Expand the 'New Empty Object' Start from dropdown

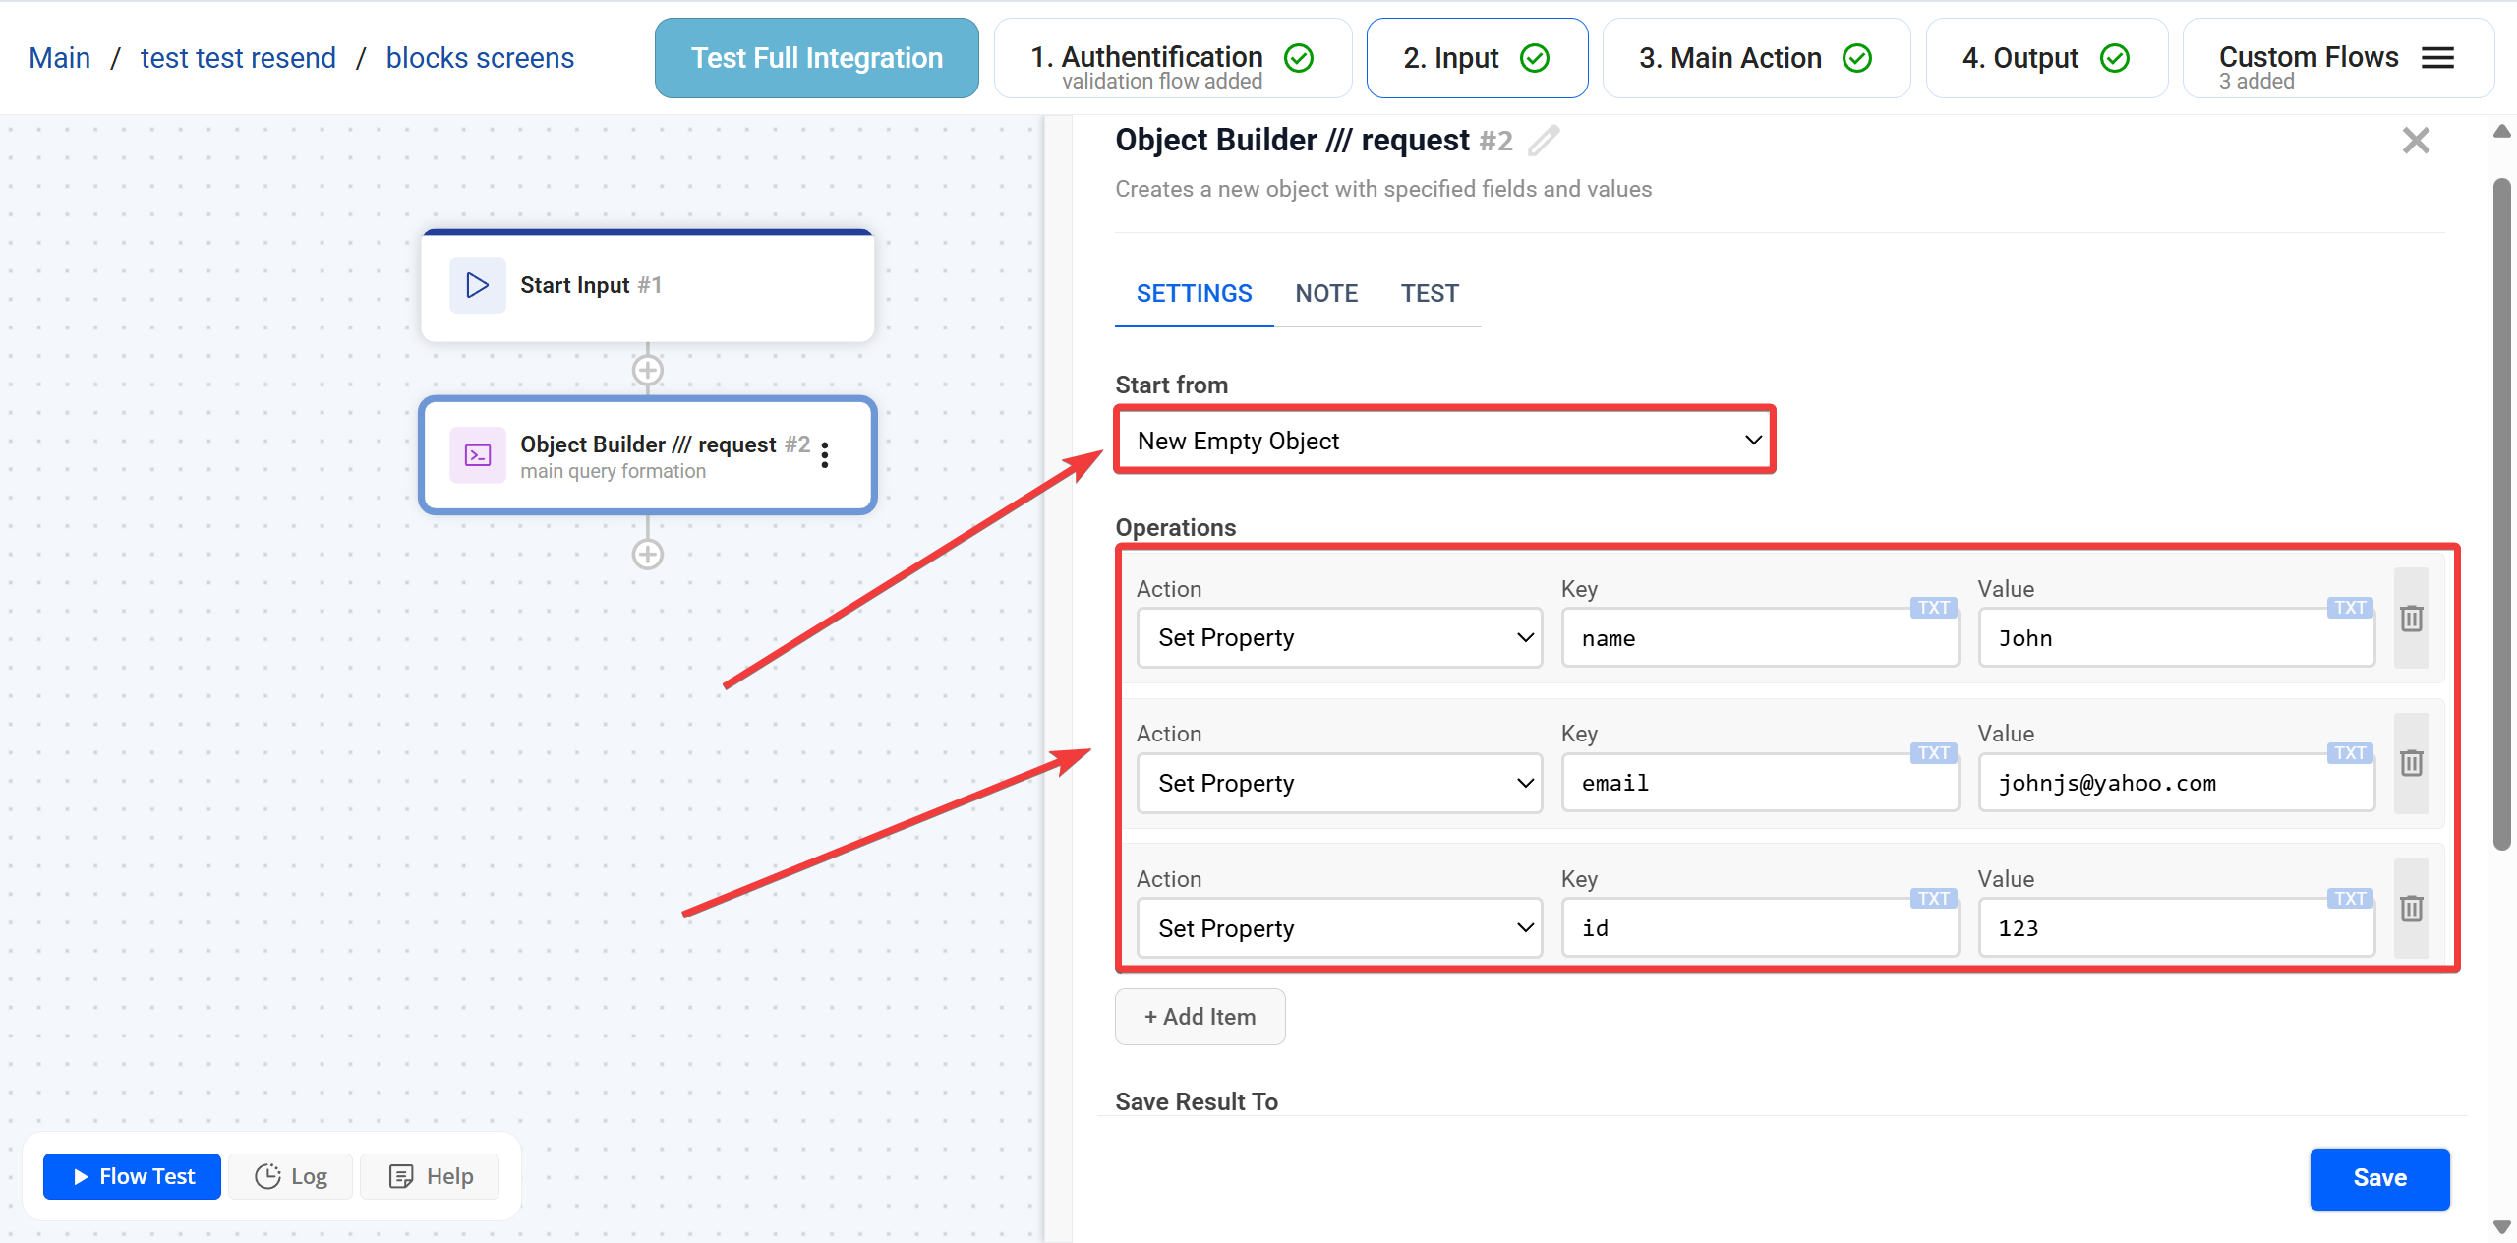click(1444, 441)
